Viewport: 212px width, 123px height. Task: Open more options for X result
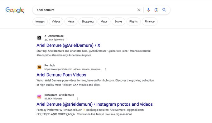tap(67, 40)
